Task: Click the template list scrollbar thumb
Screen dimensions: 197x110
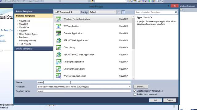Action: coord(133,33)
